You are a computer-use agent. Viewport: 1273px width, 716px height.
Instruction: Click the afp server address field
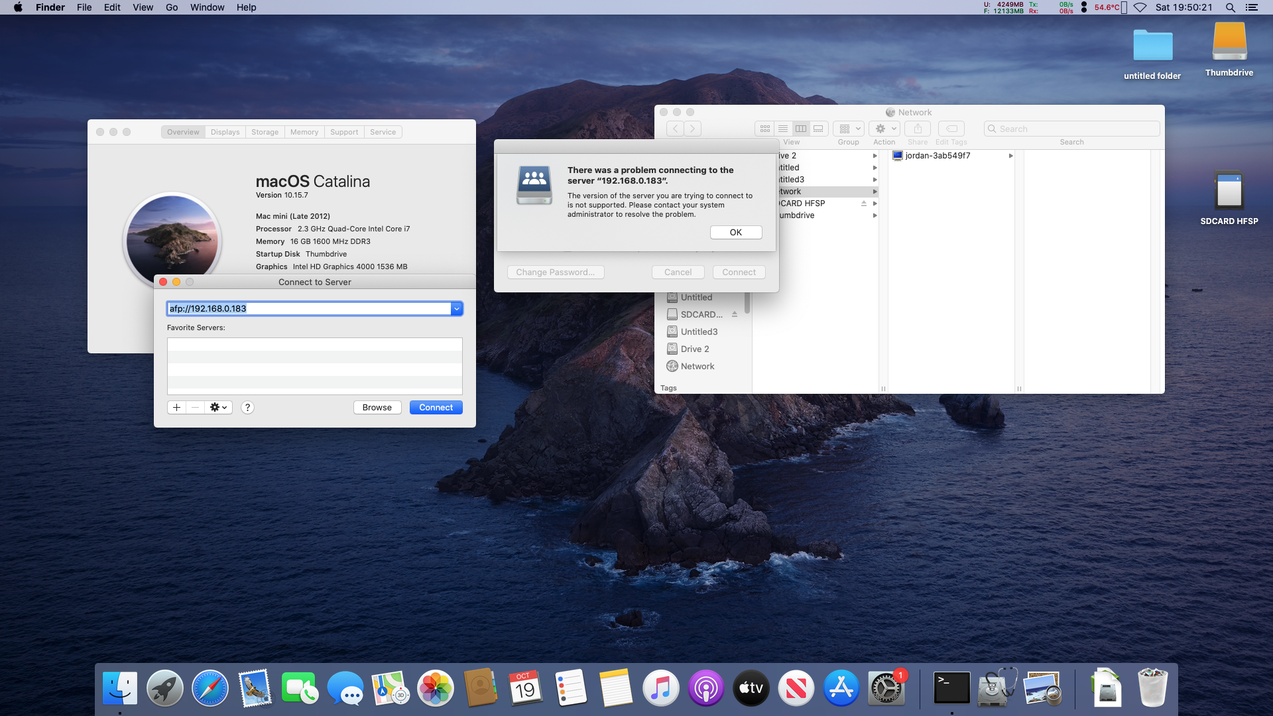pos(309,308)
